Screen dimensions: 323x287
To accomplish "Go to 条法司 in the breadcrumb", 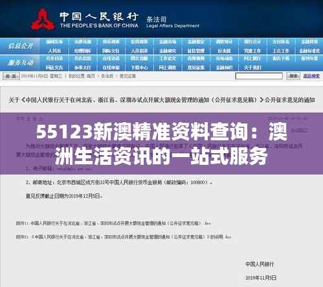I will [107, 76].
